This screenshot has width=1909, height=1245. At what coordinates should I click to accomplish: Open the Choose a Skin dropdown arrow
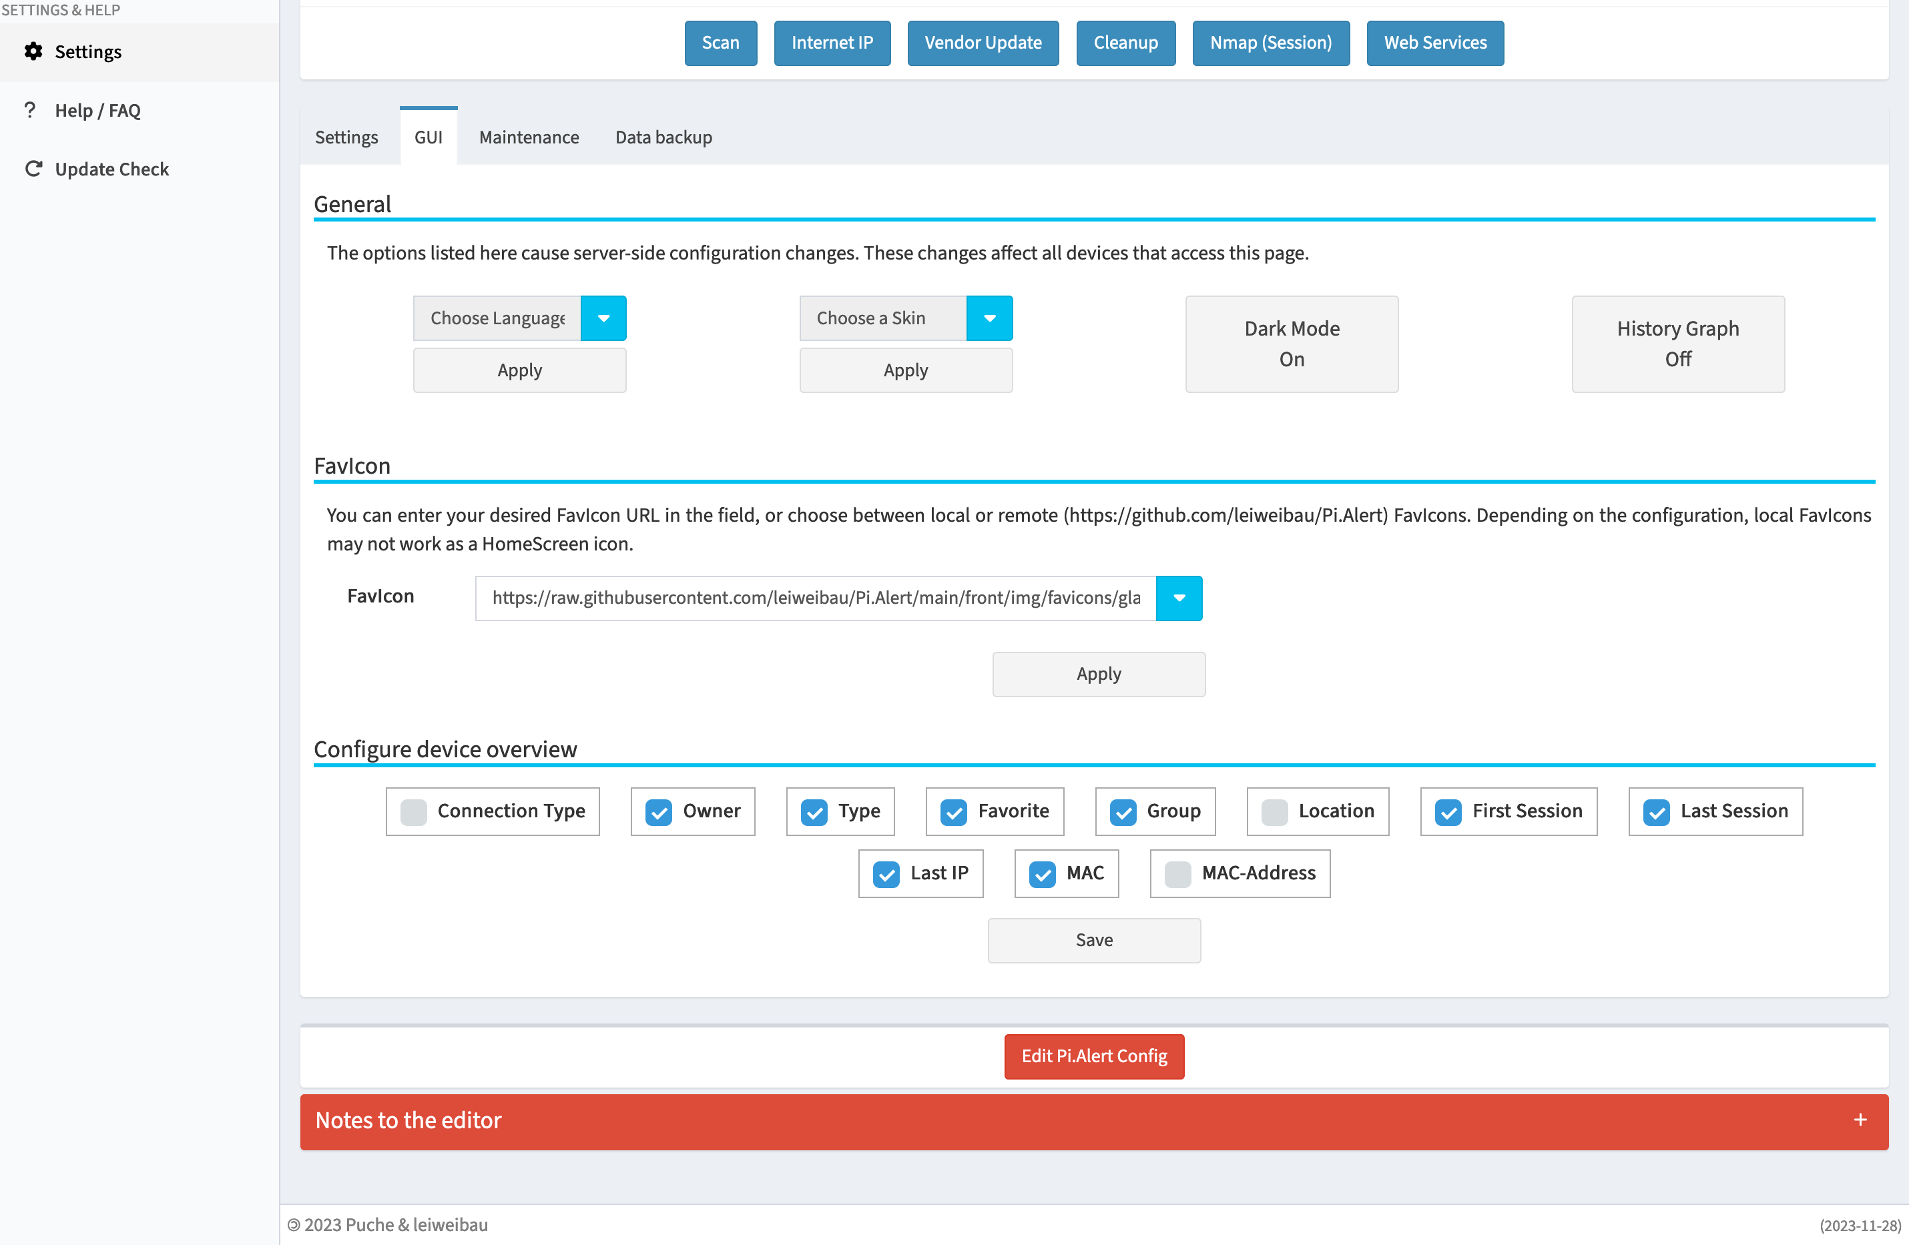(x=989, y=318)
